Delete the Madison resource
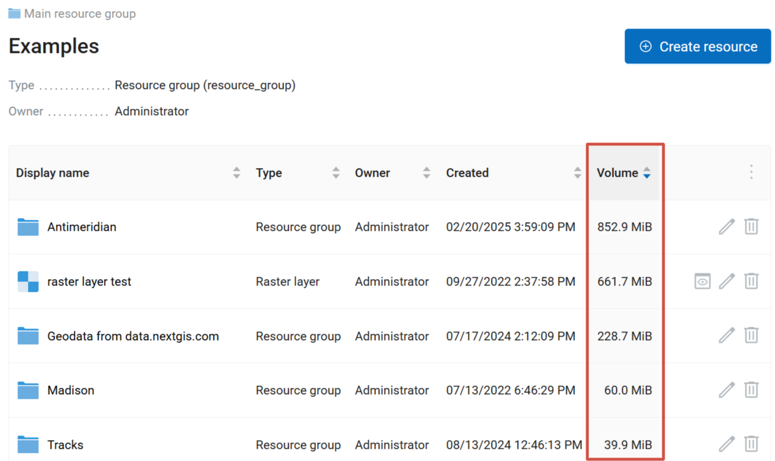Viewport: 775px width, 461px height. 751,389
